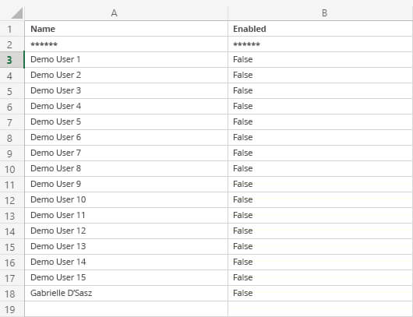413x317 pixels.
Task: Click asterisks cell under Enabled
Action: [320, 44]
